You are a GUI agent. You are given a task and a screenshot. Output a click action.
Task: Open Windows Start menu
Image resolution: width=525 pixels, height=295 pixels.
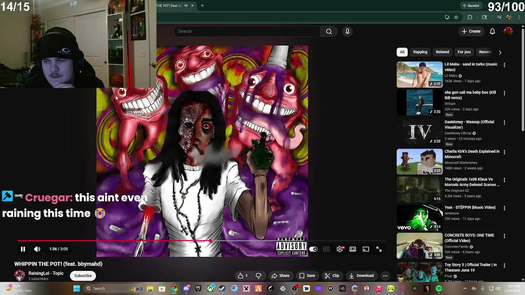77,288
